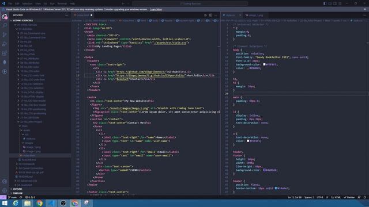Open the Extensions view
Image resolution: width=369 pixels, height=207 pixels.
[x=5, y=53]
